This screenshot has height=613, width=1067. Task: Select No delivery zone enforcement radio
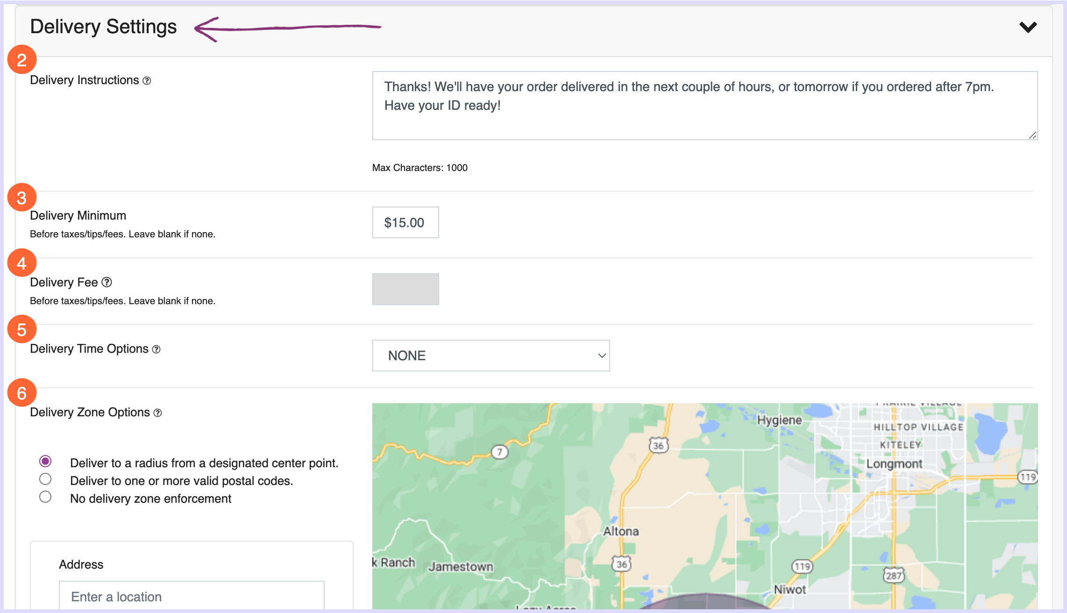[45, 497]
